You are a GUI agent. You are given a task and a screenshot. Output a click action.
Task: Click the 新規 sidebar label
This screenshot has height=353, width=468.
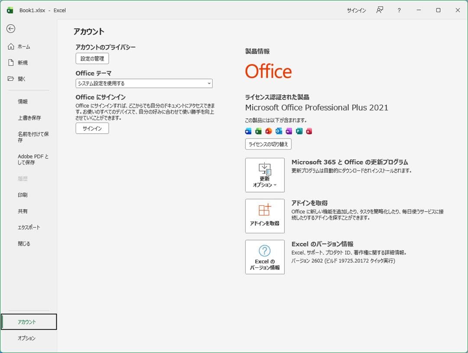click(x=23, y=63)
